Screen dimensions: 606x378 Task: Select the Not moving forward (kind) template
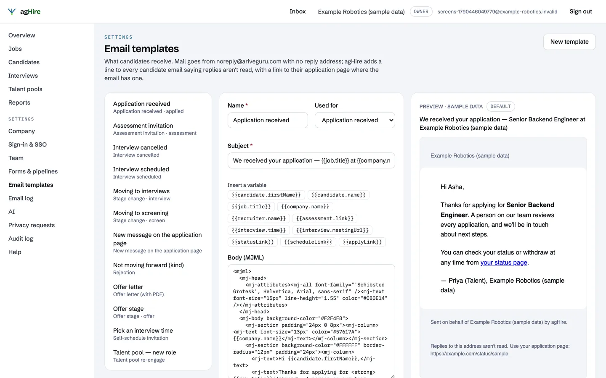158,268
